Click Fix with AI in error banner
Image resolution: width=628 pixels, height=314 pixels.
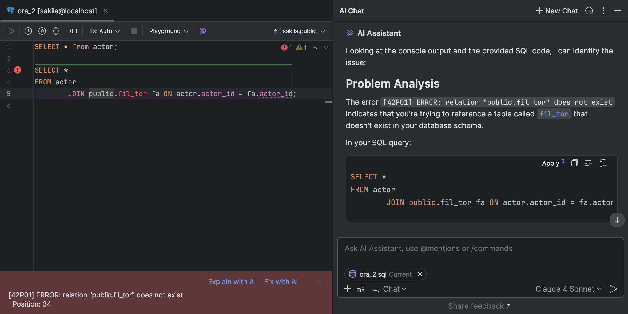point(281,281)
